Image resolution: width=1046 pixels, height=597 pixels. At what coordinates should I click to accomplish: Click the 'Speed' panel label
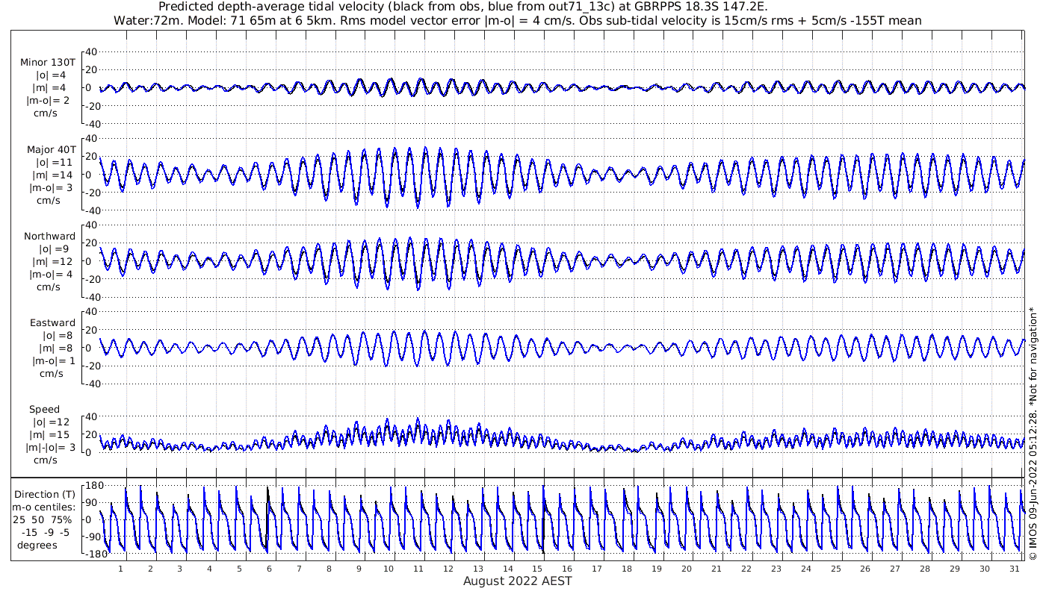pyautogui.click(x=45, y=409)
